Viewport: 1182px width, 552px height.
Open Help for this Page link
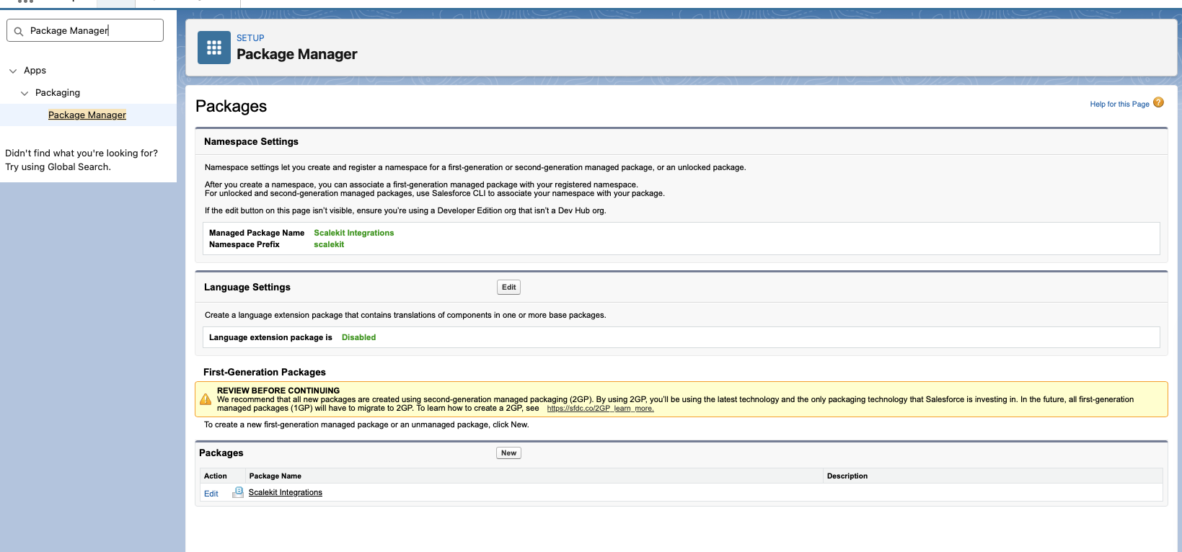(x=1119, y=104)
